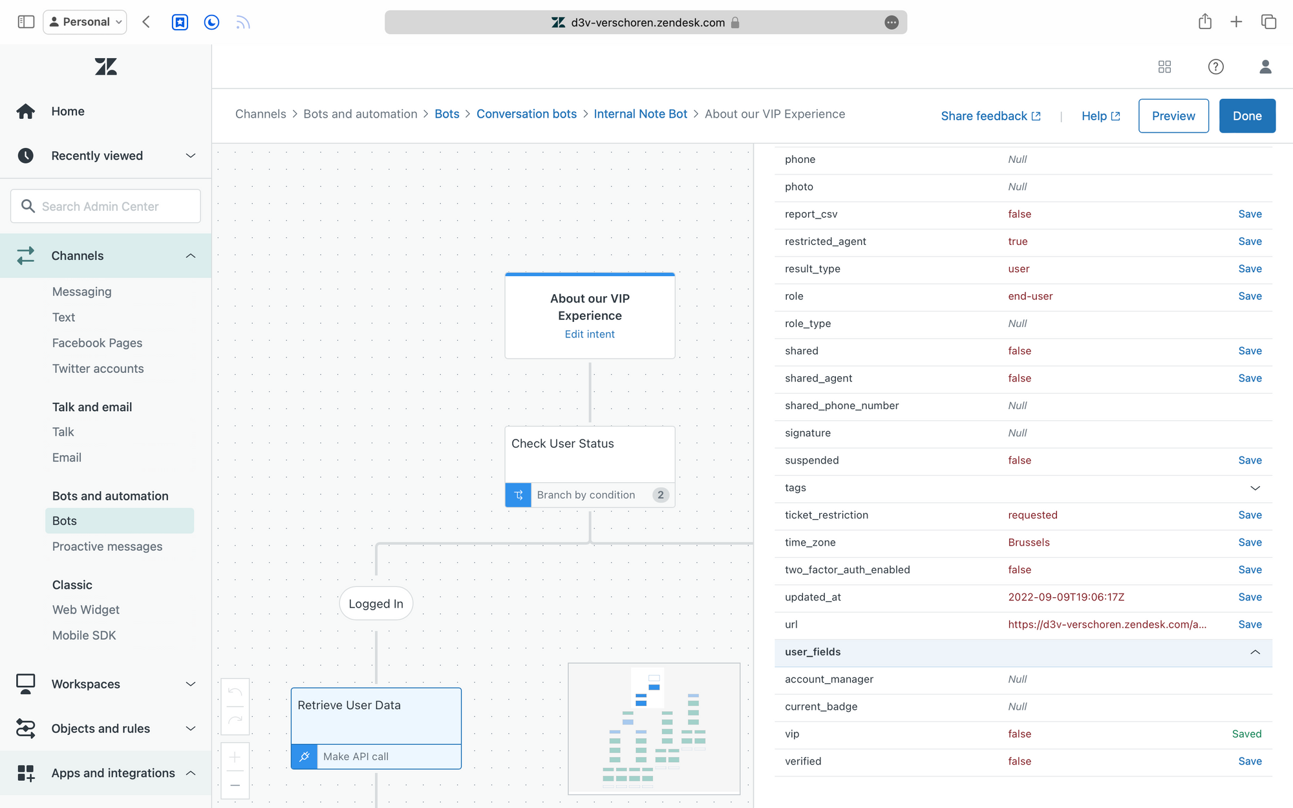
Task: Click Edit intent link
Action: tap(590, 334)
